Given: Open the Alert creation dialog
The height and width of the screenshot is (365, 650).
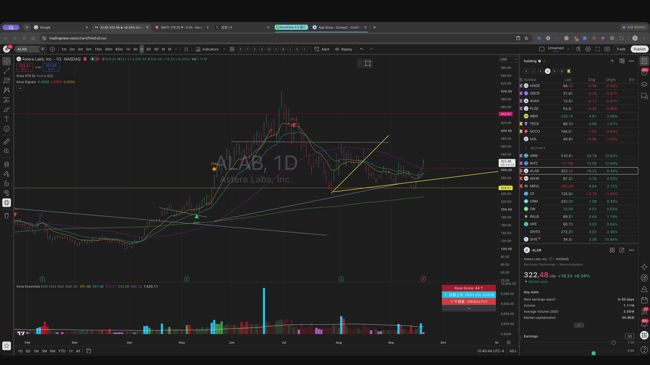Looking at the screenshot, I should tap(322, 49).
